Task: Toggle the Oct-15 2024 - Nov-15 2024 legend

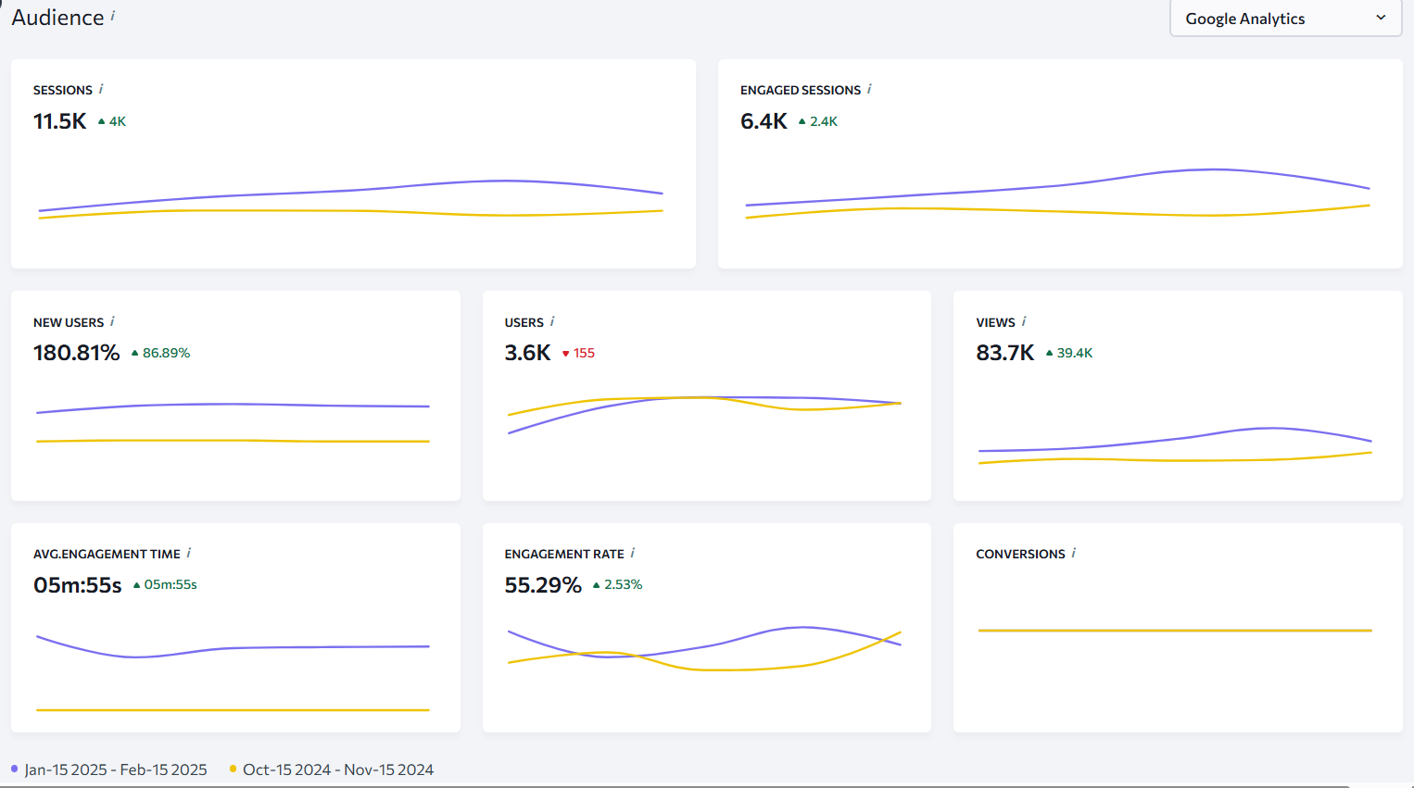Action: [x=338, y=769]
